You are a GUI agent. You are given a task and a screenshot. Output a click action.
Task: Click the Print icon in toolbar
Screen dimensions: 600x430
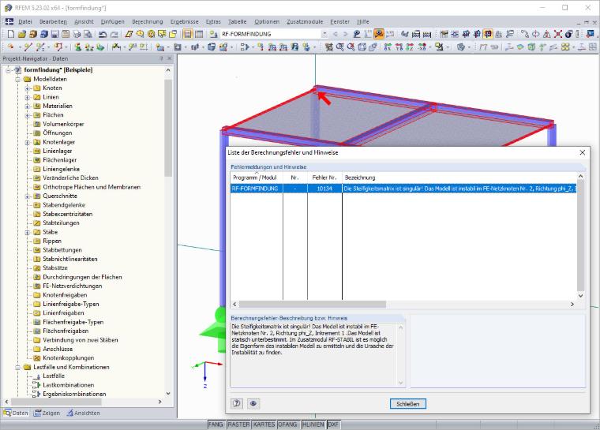[77, 34]
